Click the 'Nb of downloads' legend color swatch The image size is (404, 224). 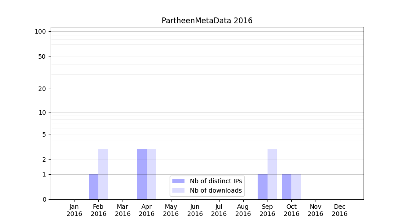(178, 190)
